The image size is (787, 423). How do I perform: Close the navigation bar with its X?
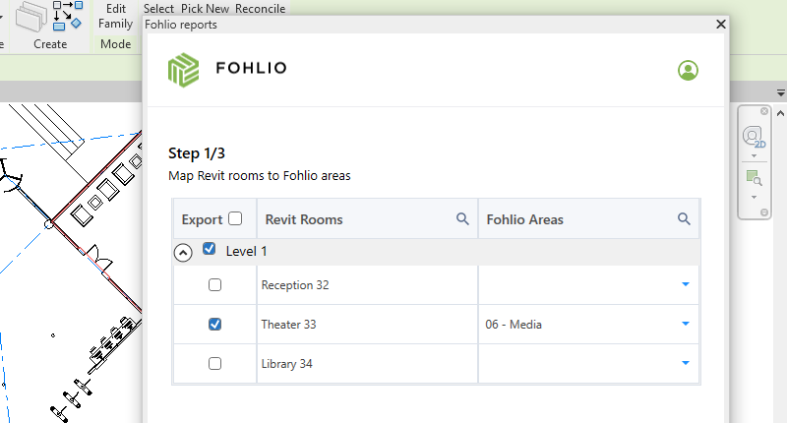[x=764, y=111]
